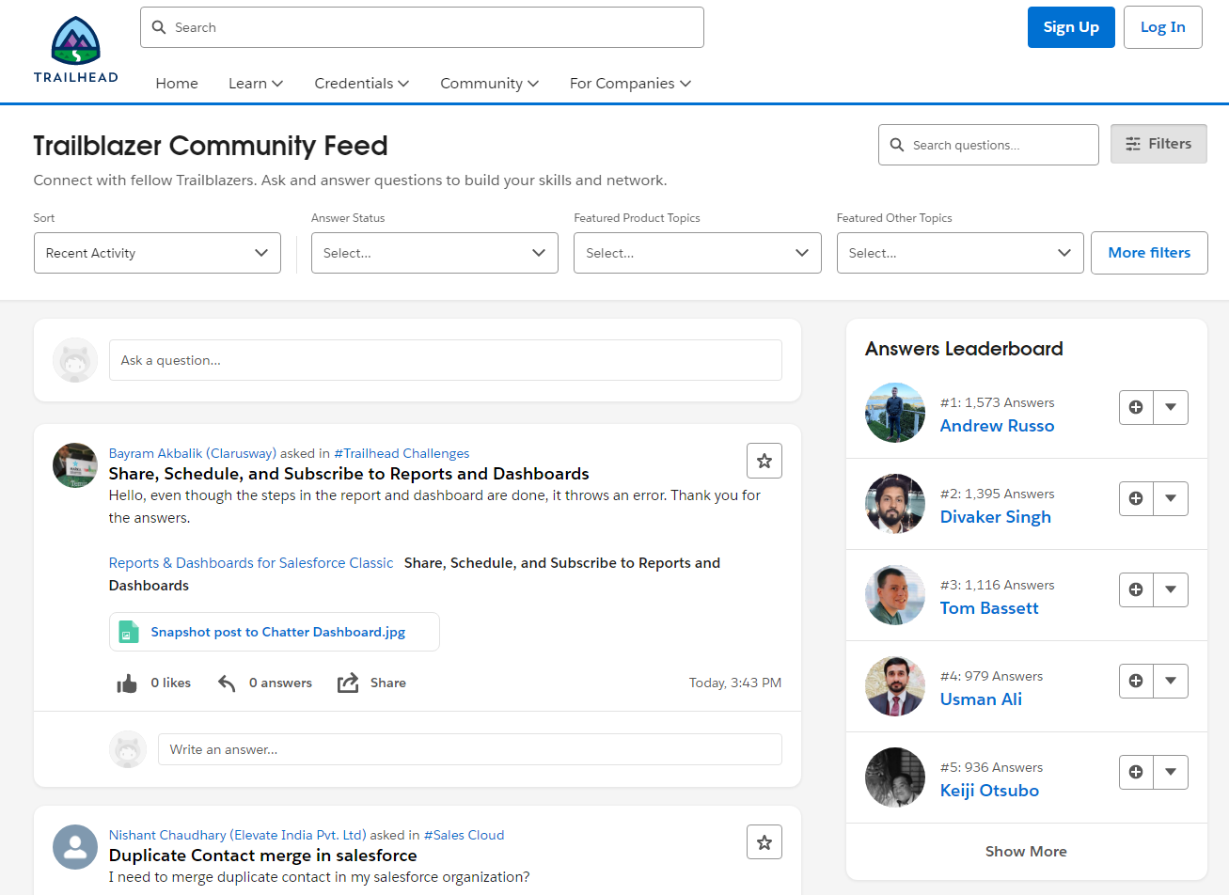Click the magnifier icon in the top search bar
Viewport: 1229px width, 895px height.
coord(159,27)
